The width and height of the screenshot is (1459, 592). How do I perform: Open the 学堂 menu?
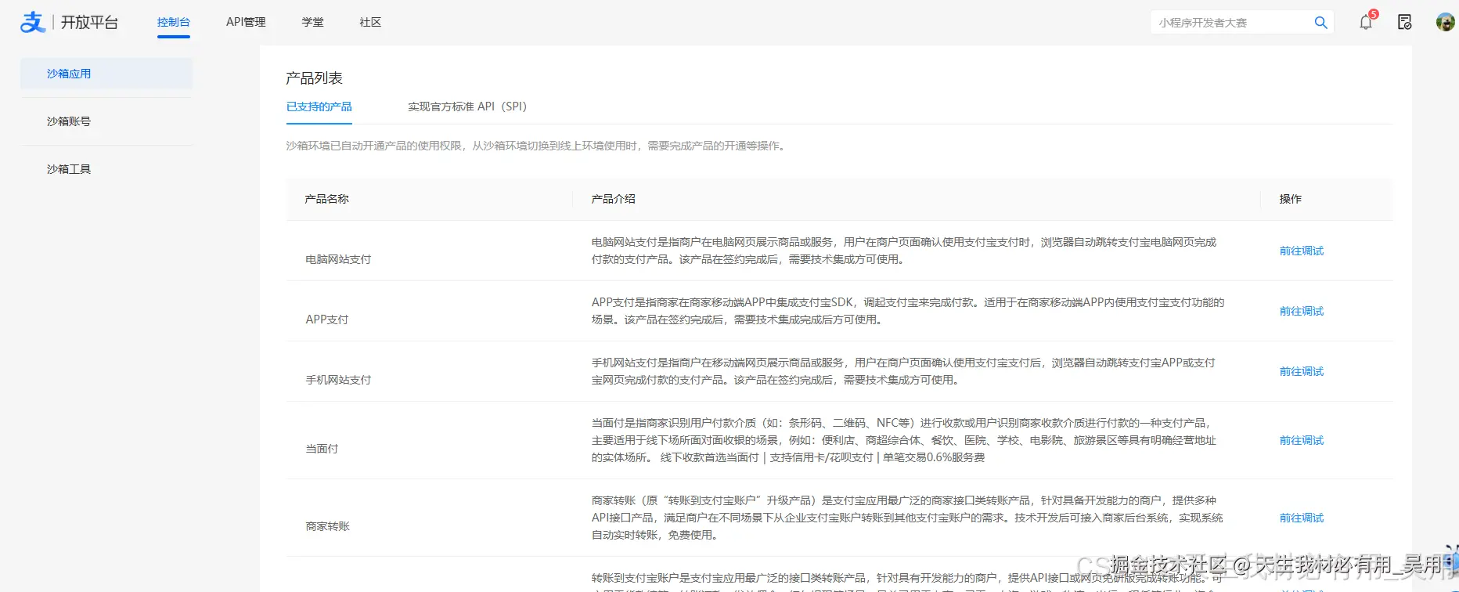(312, 22)
